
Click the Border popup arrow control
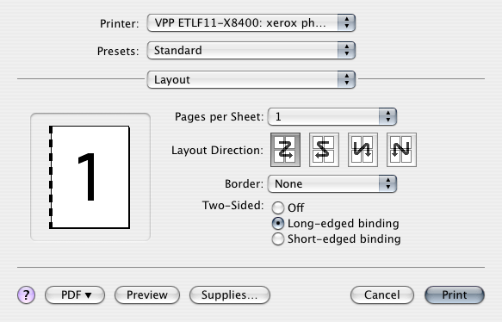coord(387,183)
